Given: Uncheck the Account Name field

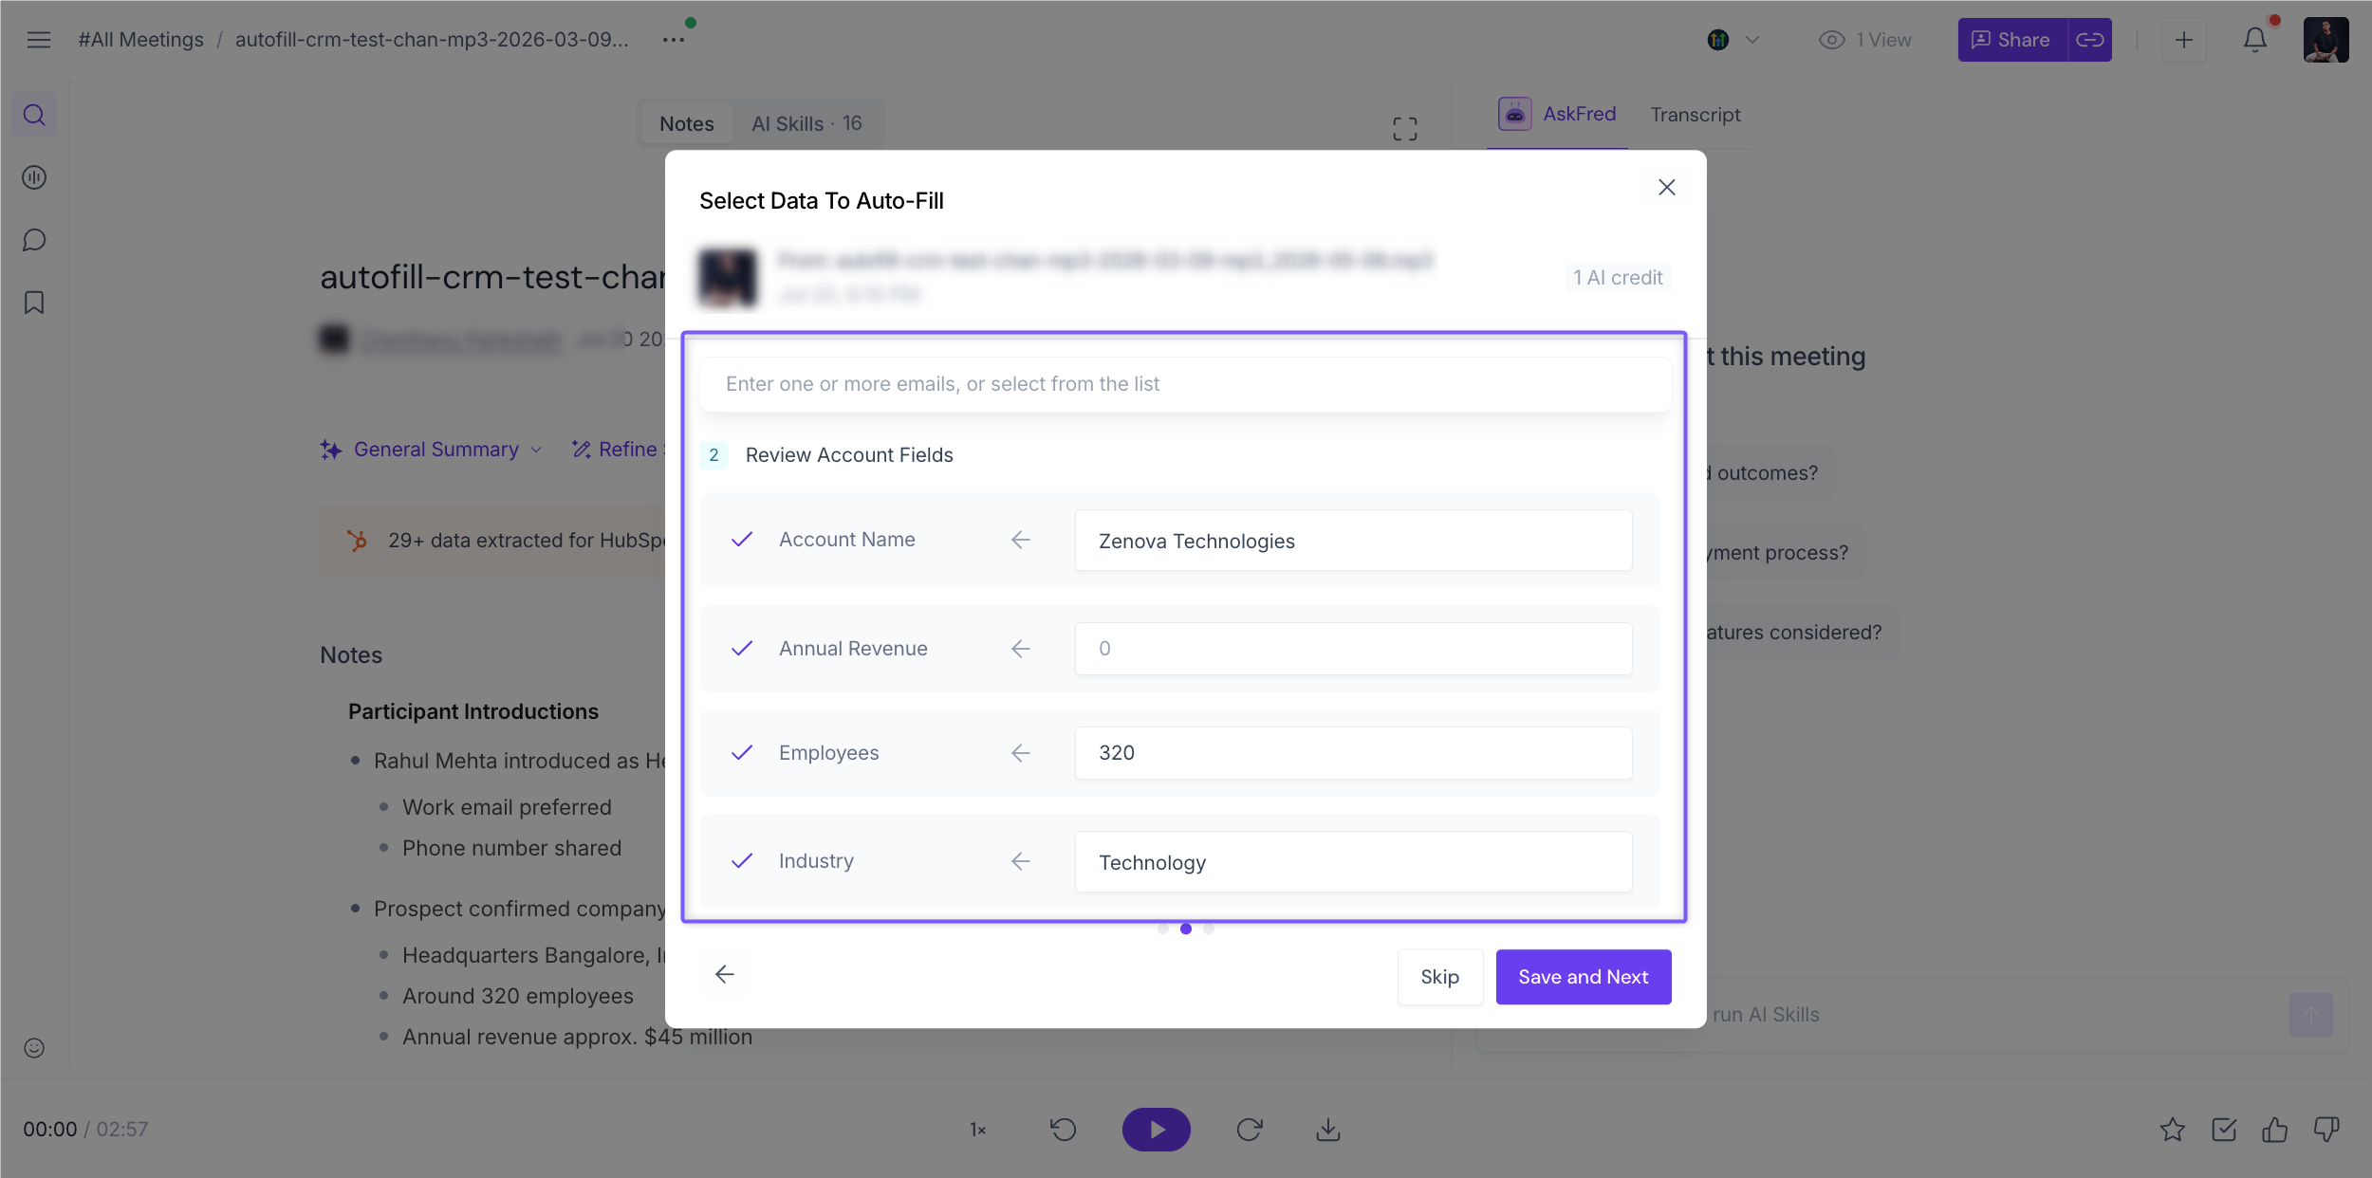Looking at the screenshot, I should click(742, 540).
